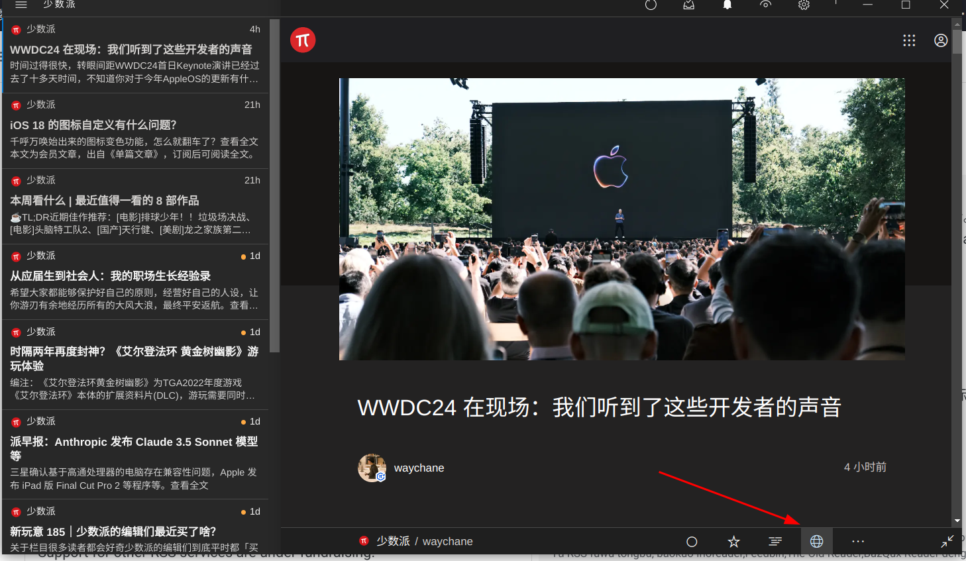Viewport: 966px width, 561px height.
Task: Click the bell notifications icon
Action: [727, 5]
